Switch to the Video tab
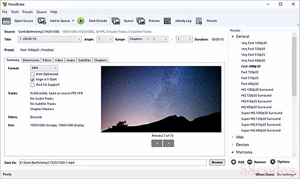300x179 pixels. coord(59,60)
